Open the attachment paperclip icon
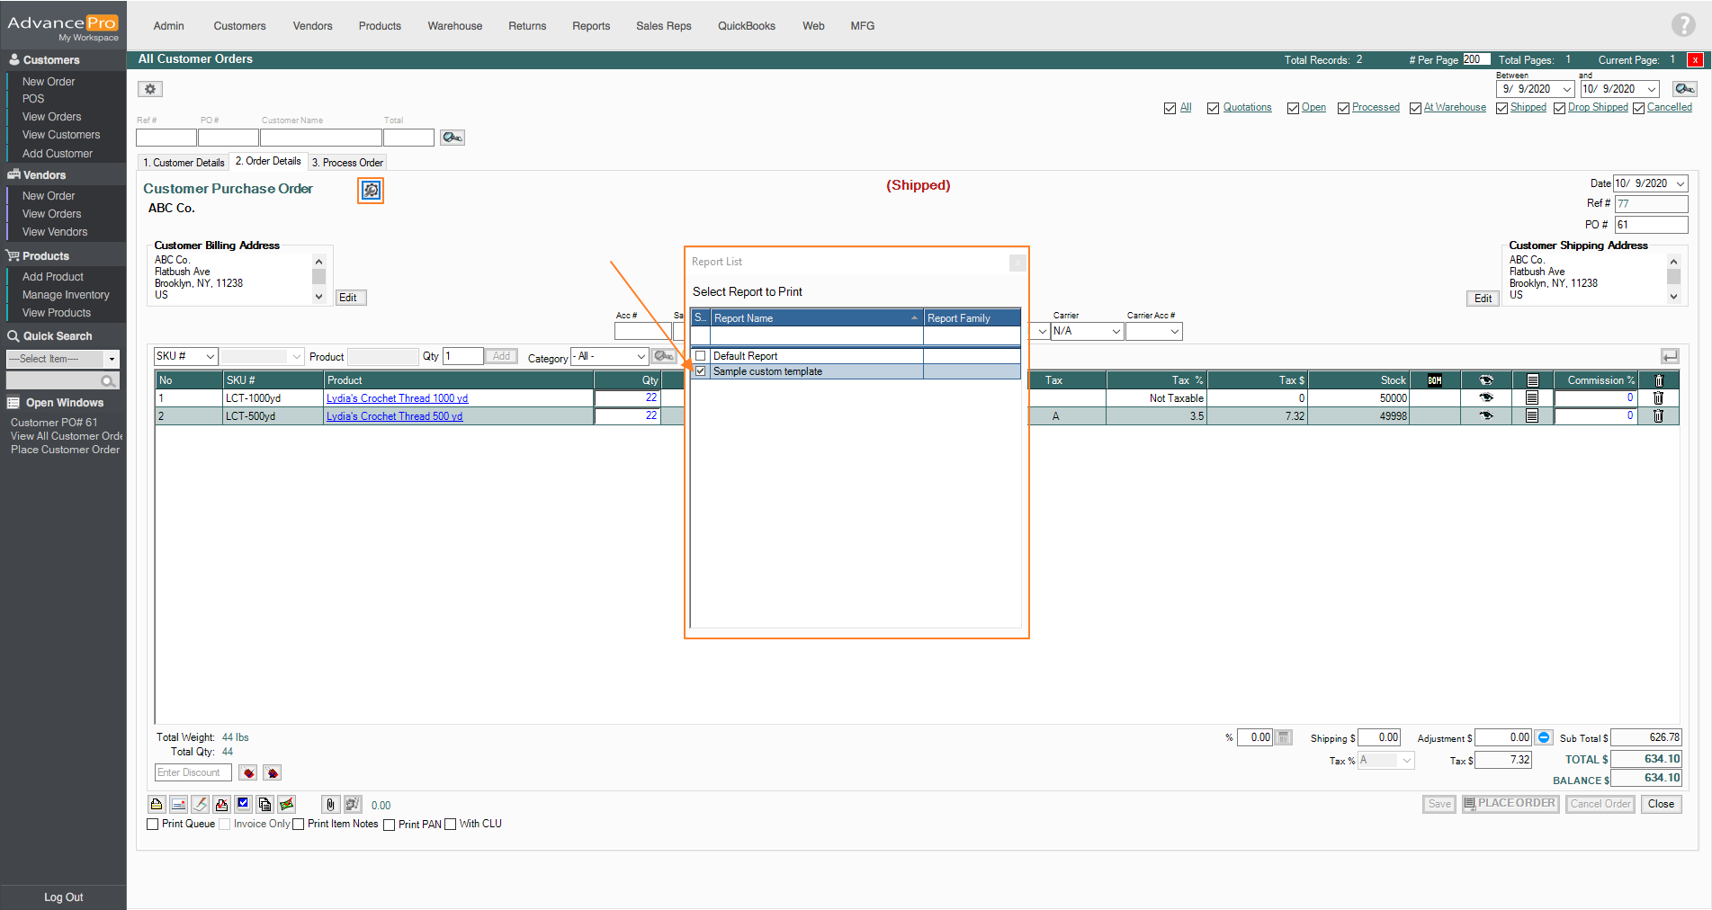The height and width of the screenshot is (910, 1712). click(x=330, y=805)
